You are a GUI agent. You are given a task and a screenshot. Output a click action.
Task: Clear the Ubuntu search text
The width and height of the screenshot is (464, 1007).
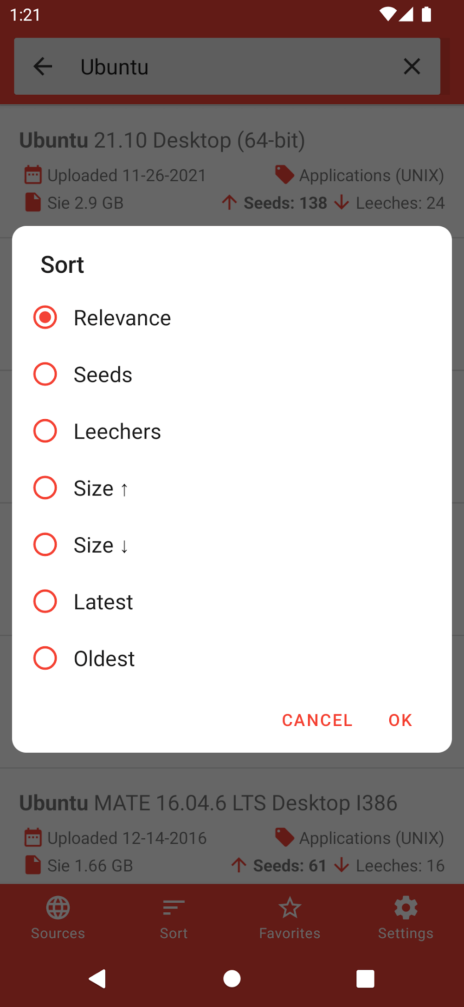(x=412, y=66)
